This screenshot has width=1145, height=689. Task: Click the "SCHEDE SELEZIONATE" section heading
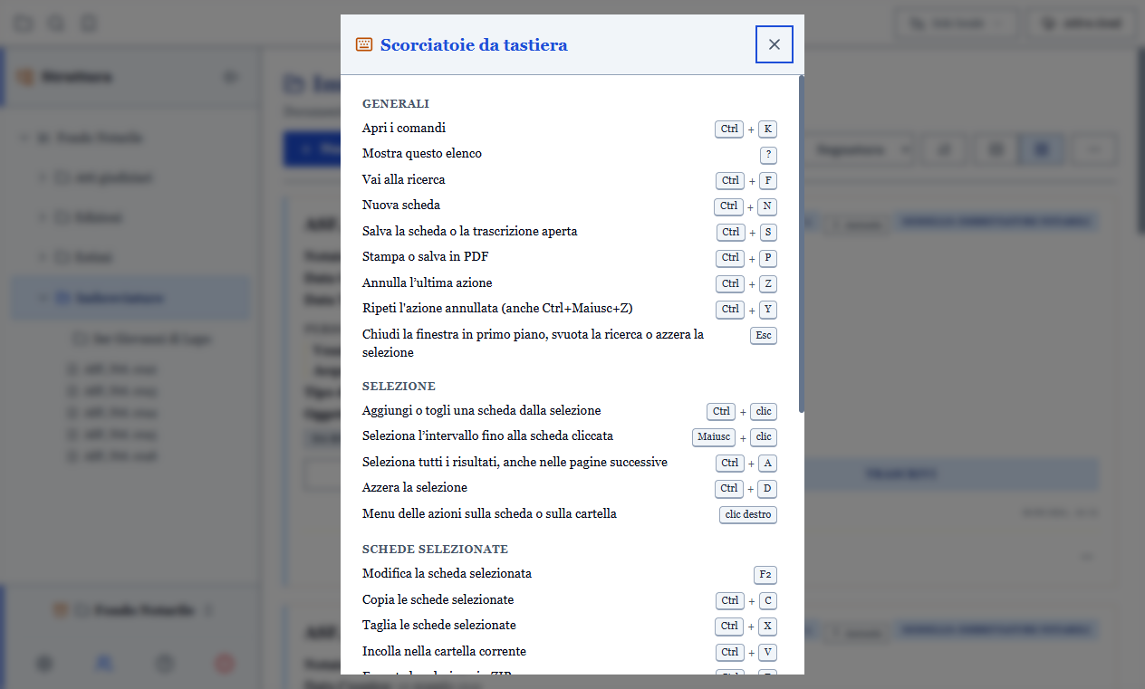coord(435,550)
